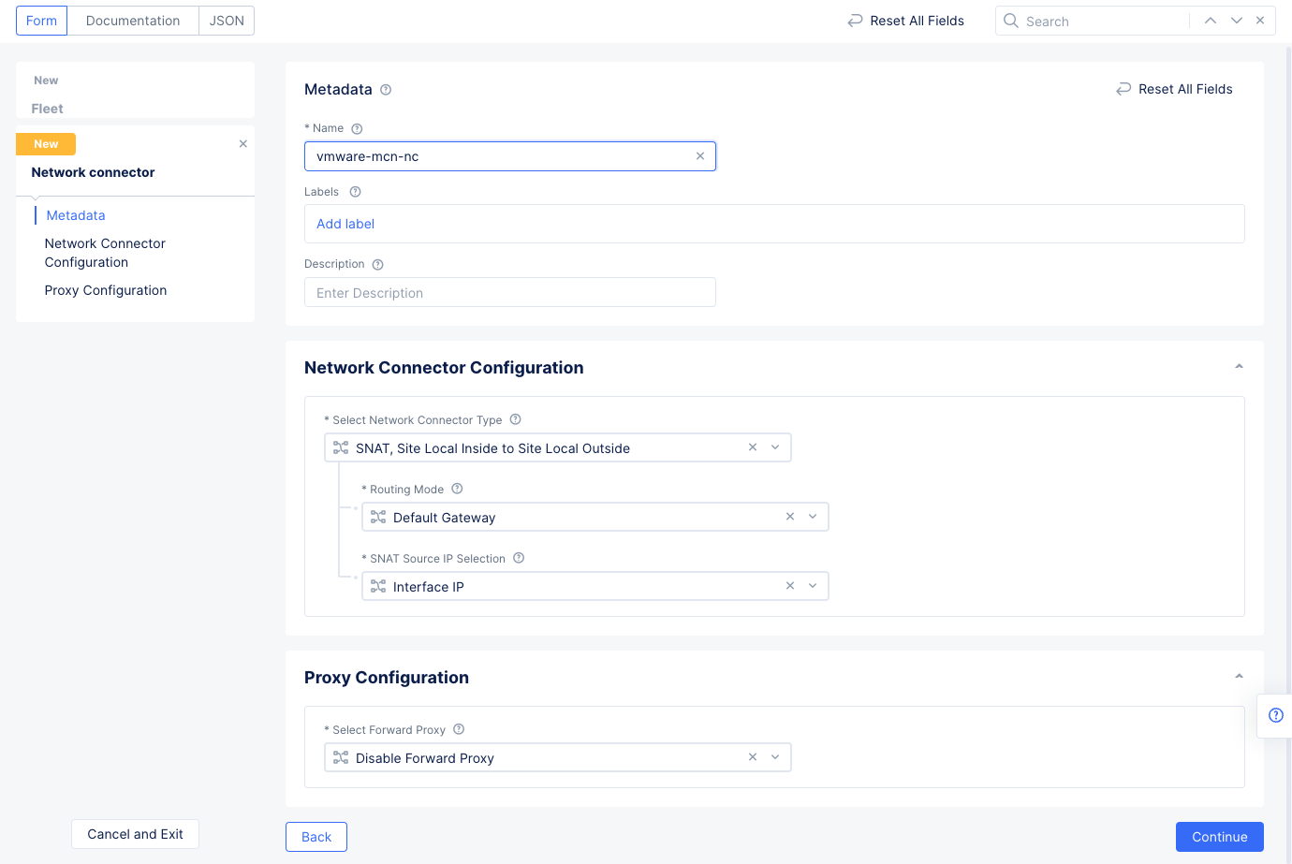Expand the SNAT Source IP Selection dropdown
The height and width of the screenshot is (864, 1292).
(813, 586)
